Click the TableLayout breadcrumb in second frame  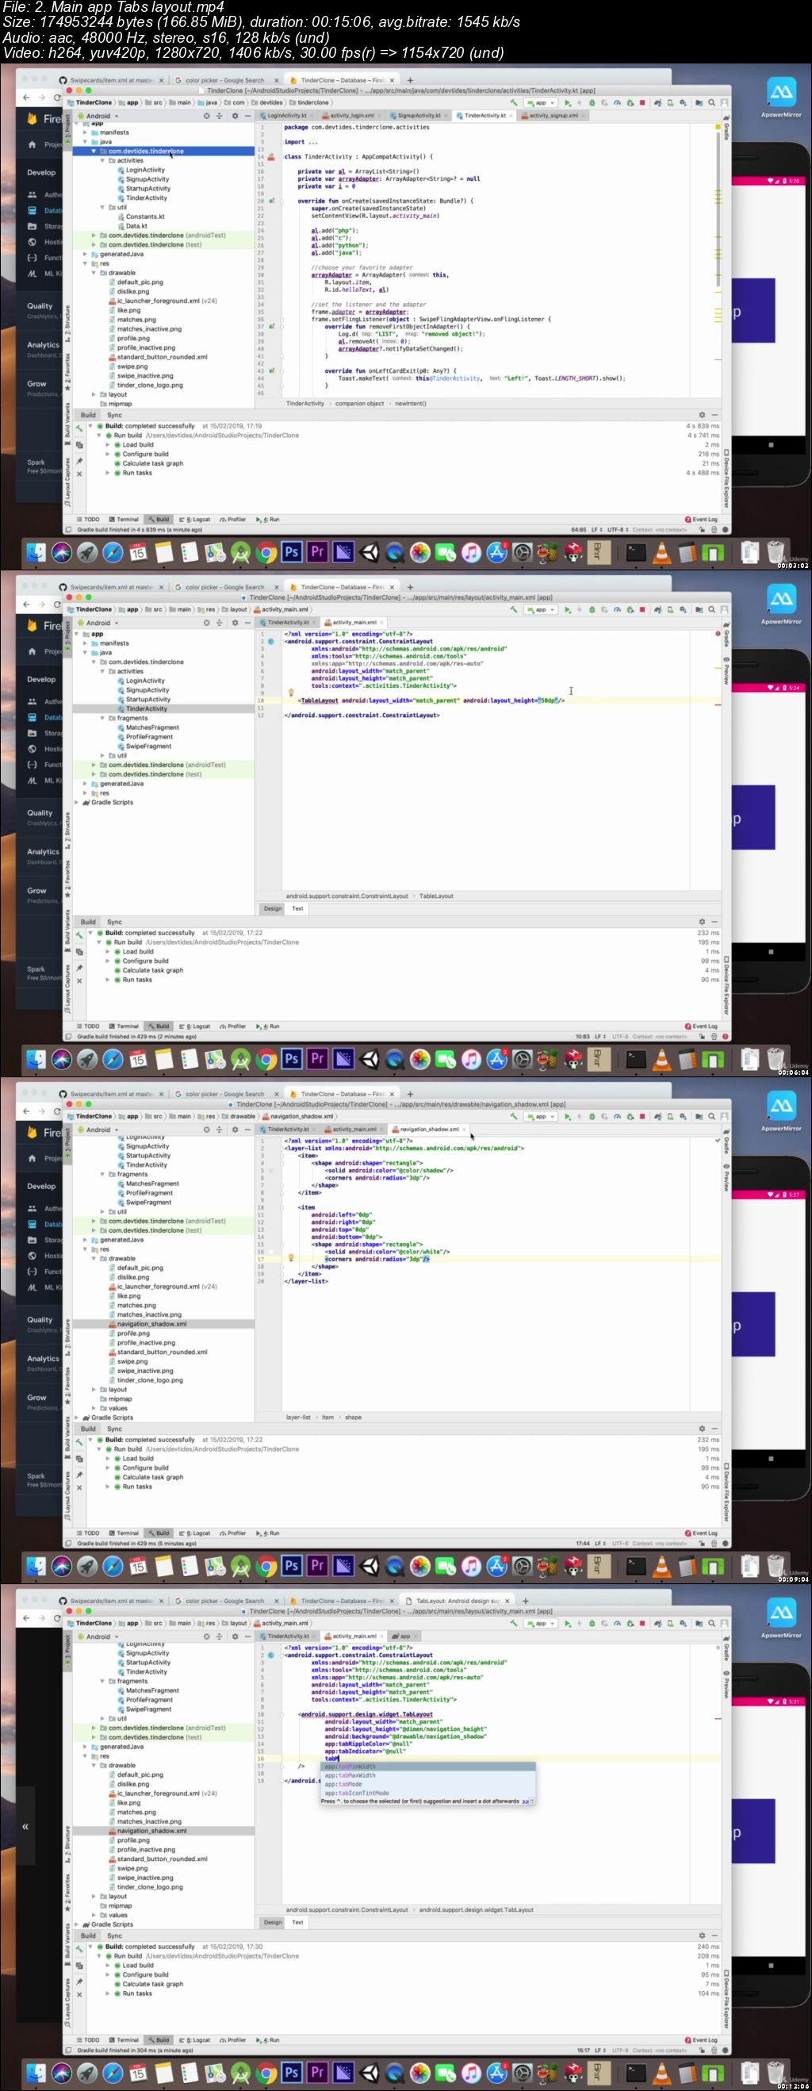coord(436,896)
